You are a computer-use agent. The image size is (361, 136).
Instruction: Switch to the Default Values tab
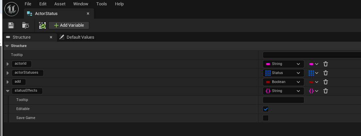click(x=77, y=37)
